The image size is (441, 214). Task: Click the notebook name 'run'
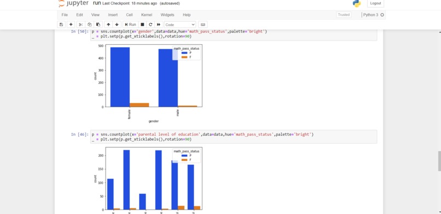click(97, 3)
